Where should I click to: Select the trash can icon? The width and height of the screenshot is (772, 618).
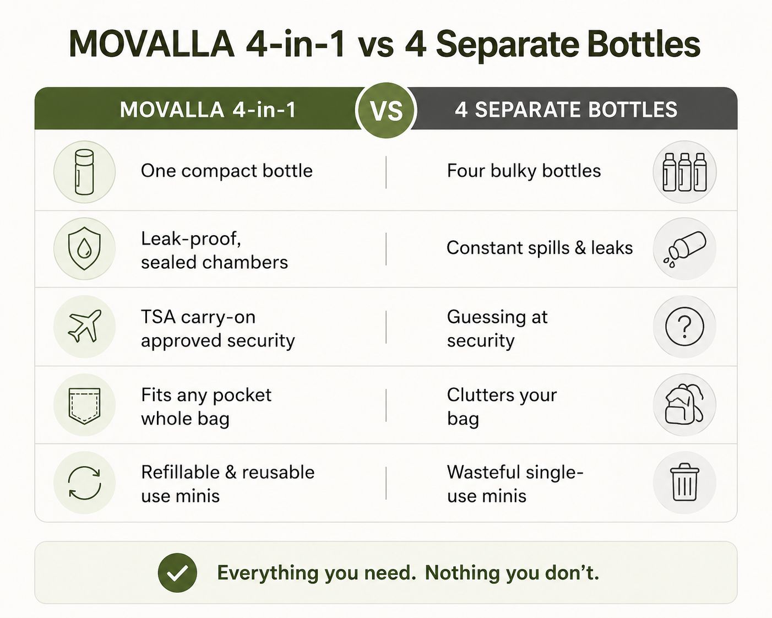[684, 483]
